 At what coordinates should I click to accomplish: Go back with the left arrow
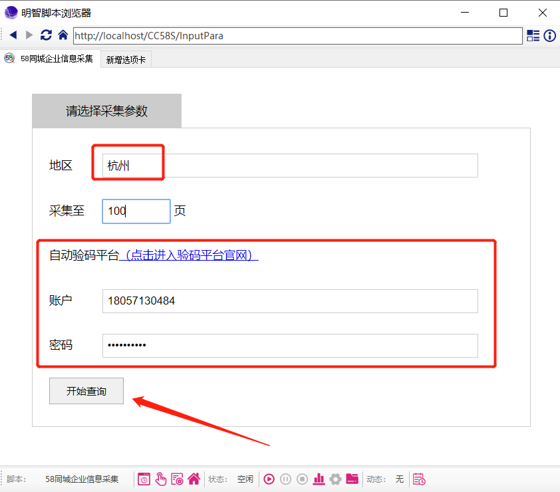point(13,35)
